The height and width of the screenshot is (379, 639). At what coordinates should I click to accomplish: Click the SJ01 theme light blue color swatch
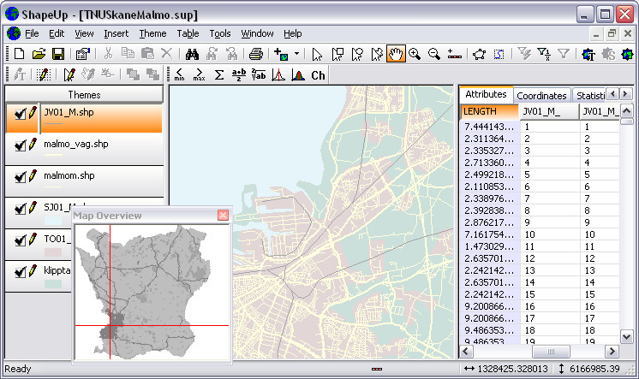[53, 221]
